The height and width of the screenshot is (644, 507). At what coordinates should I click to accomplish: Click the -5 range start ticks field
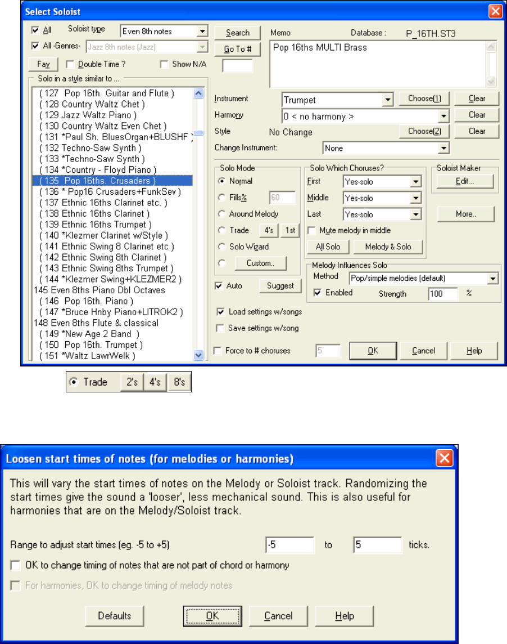pyautogui.click(x=289, y=545)
